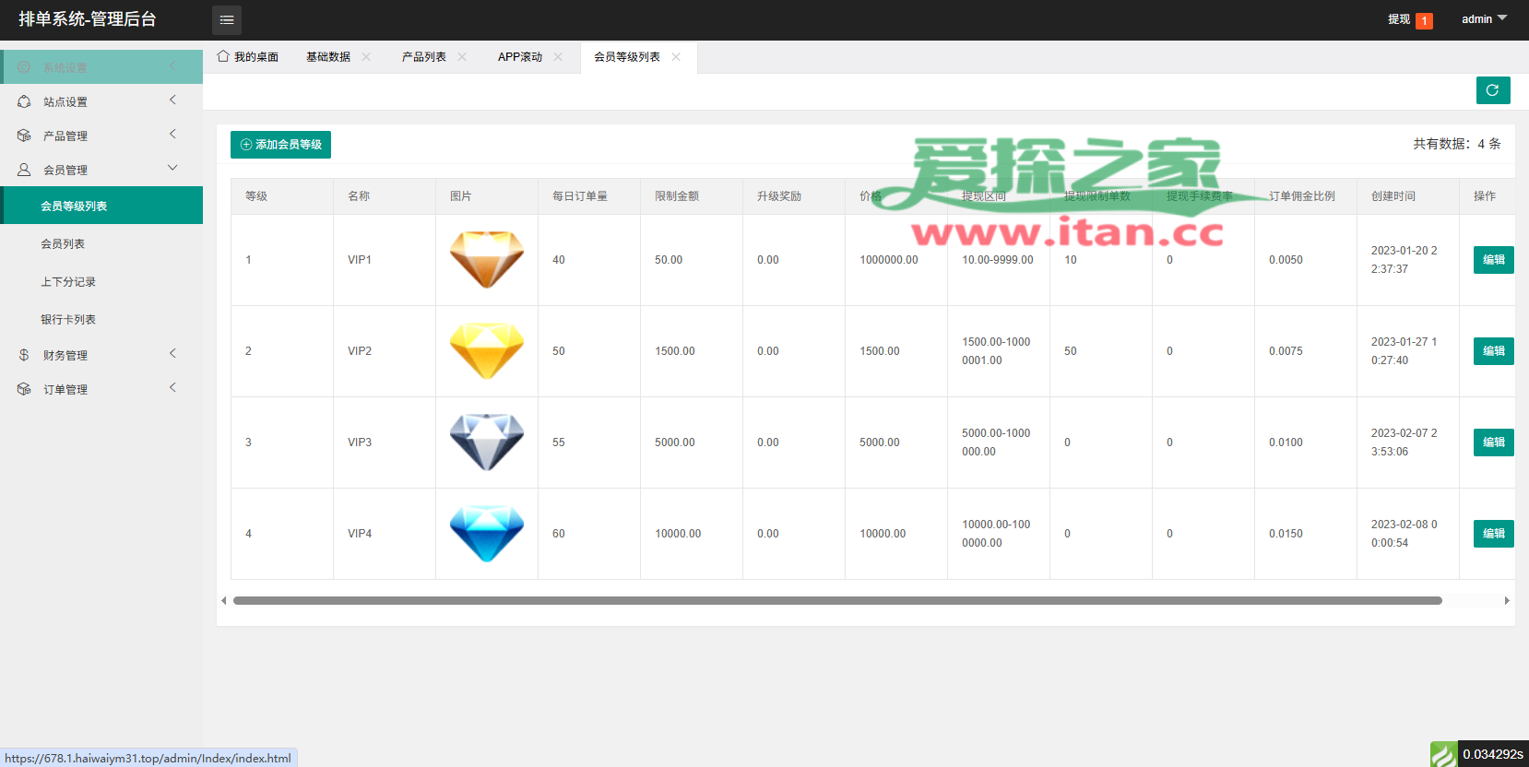The height and width of the screenshot is (767, 1529).
Task: Click the green refresh icon button
Action: click(x=1492, y=90)
